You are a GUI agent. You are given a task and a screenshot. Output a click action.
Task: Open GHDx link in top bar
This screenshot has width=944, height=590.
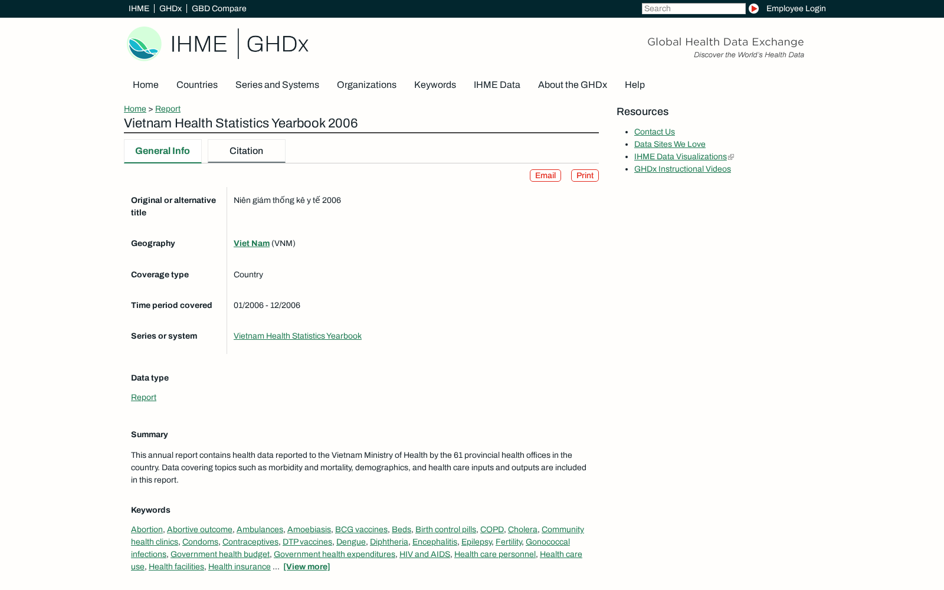pyautogui.click(x=171, y=9)
